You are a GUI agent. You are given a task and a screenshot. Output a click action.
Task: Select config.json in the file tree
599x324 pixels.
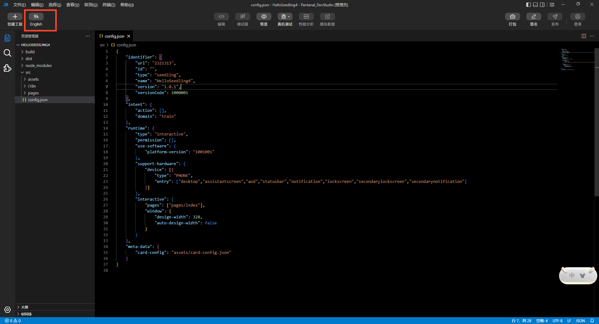tap(55, 100)
